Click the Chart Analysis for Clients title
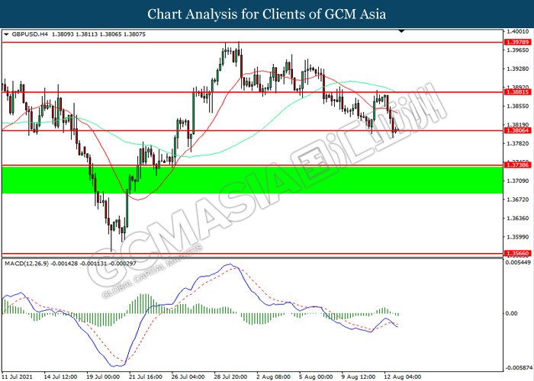The width and height of the screenshot is (534, 381). [267, 14]
